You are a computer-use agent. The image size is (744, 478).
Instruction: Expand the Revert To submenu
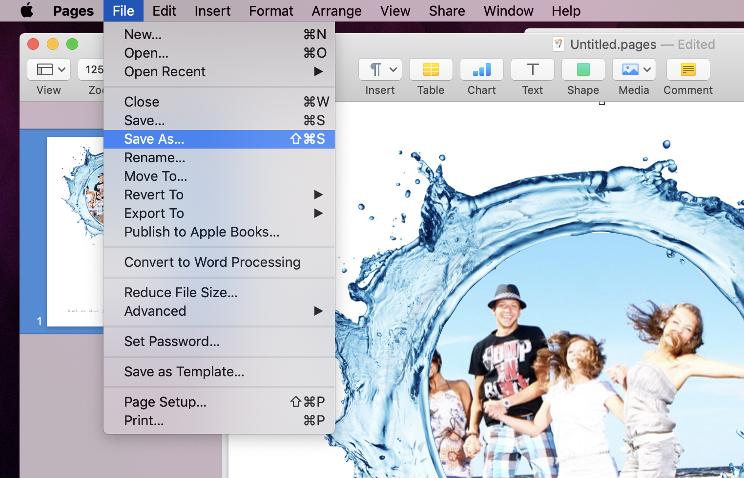219,195
